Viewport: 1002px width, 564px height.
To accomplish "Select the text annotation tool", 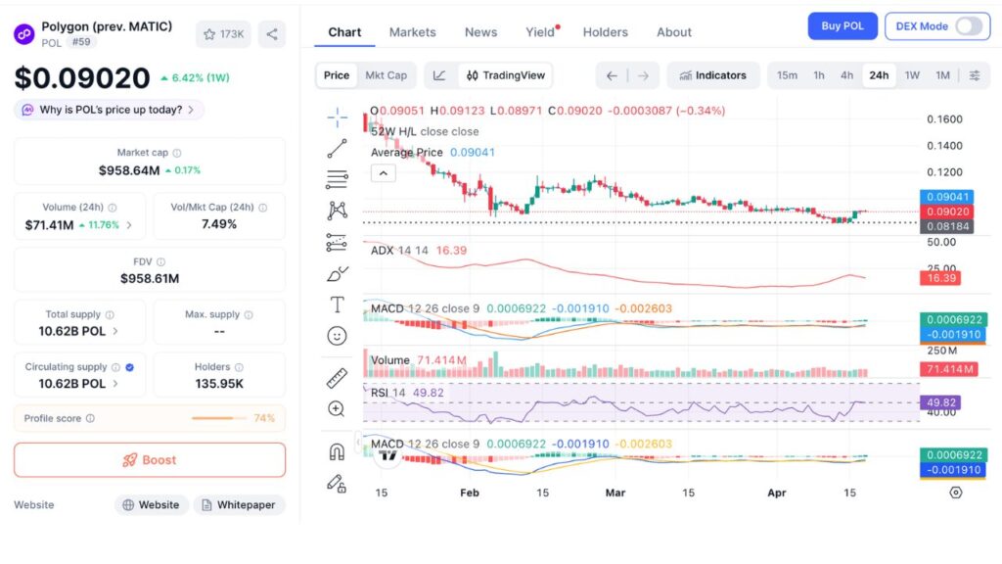I will [337, 304].
